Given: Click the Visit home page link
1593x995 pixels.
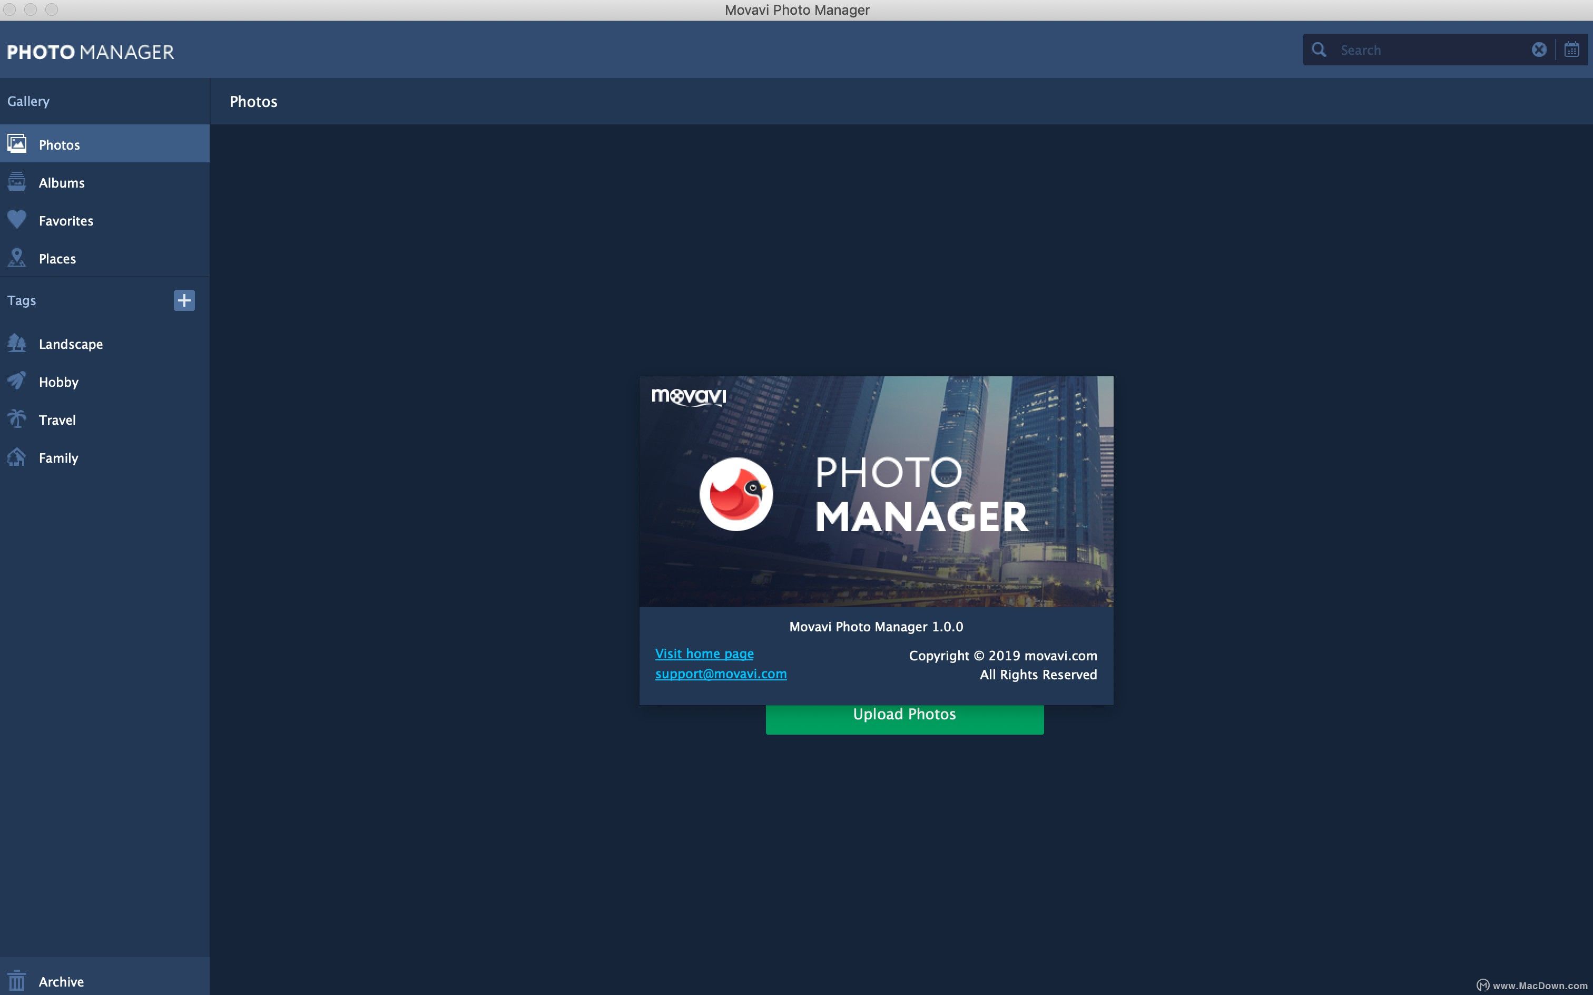Looking at the screenshot, I should click(704, 653).
